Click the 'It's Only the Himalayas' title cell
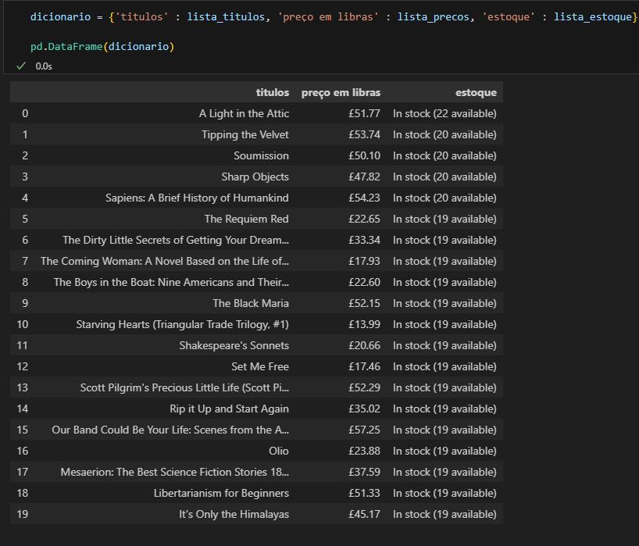 (234, 514)
